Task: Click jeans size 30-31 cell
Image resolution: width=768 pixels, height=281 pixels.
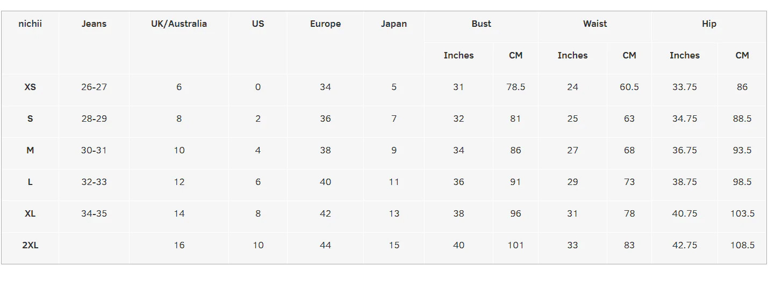Action: pos(94,150)
